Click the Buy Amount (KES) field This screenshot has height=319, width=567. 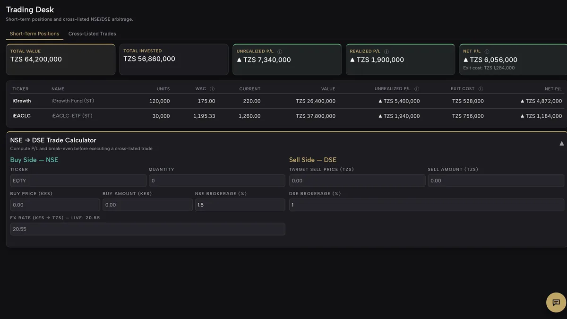coord(147,205)
